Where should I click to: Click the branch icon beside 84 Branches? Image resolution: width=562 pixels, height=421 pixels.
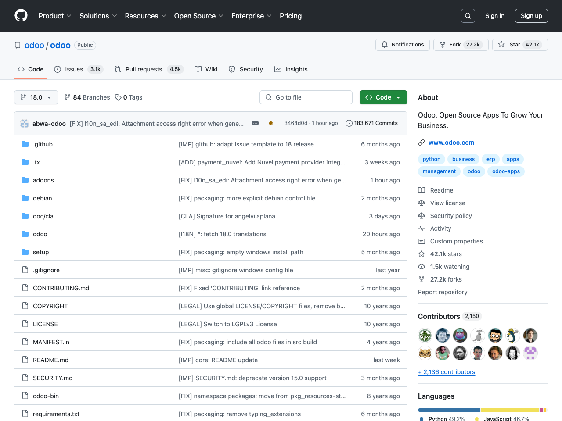pos(68,97)
